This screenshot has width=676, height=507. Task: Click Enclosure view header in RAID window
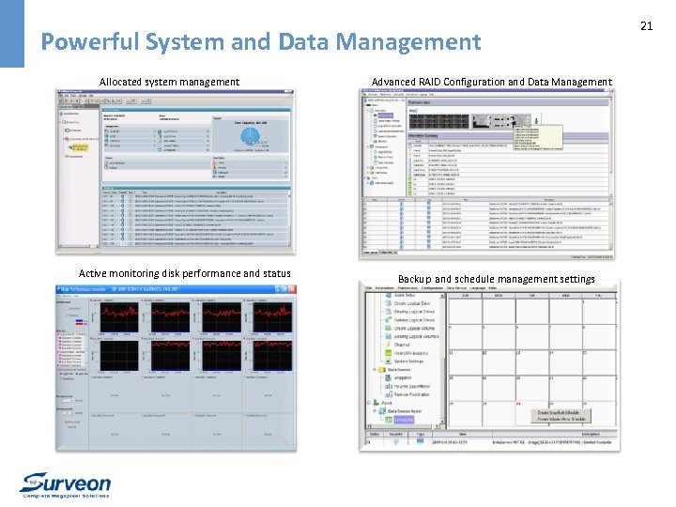pos(508,102)
